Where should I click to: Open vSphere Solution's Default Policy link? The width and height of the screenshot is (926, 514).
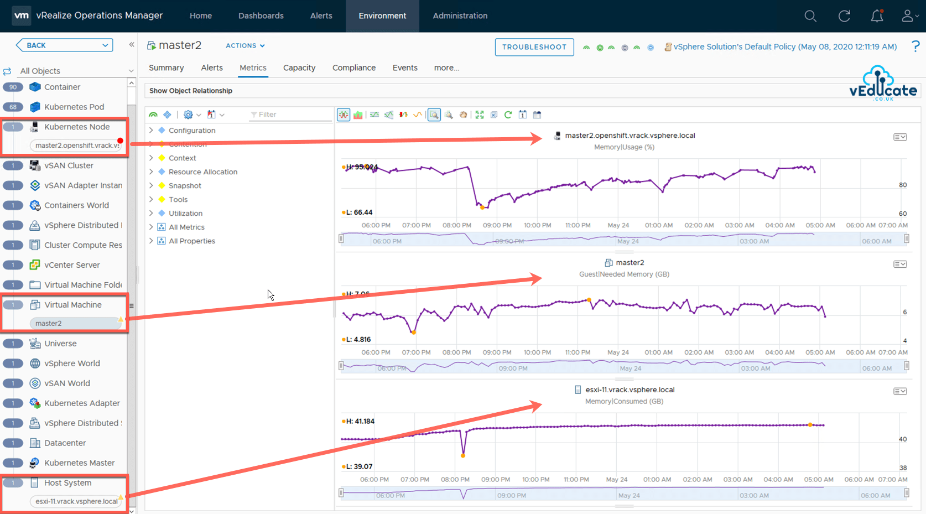[785, 46]
